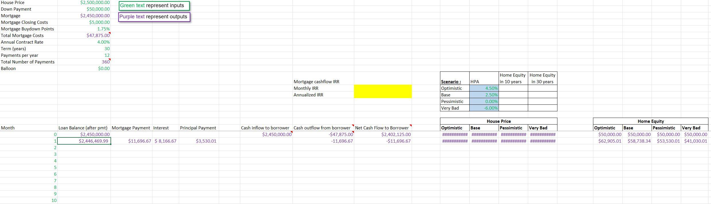Select Interest value $8,166.67

click(165, 141)
